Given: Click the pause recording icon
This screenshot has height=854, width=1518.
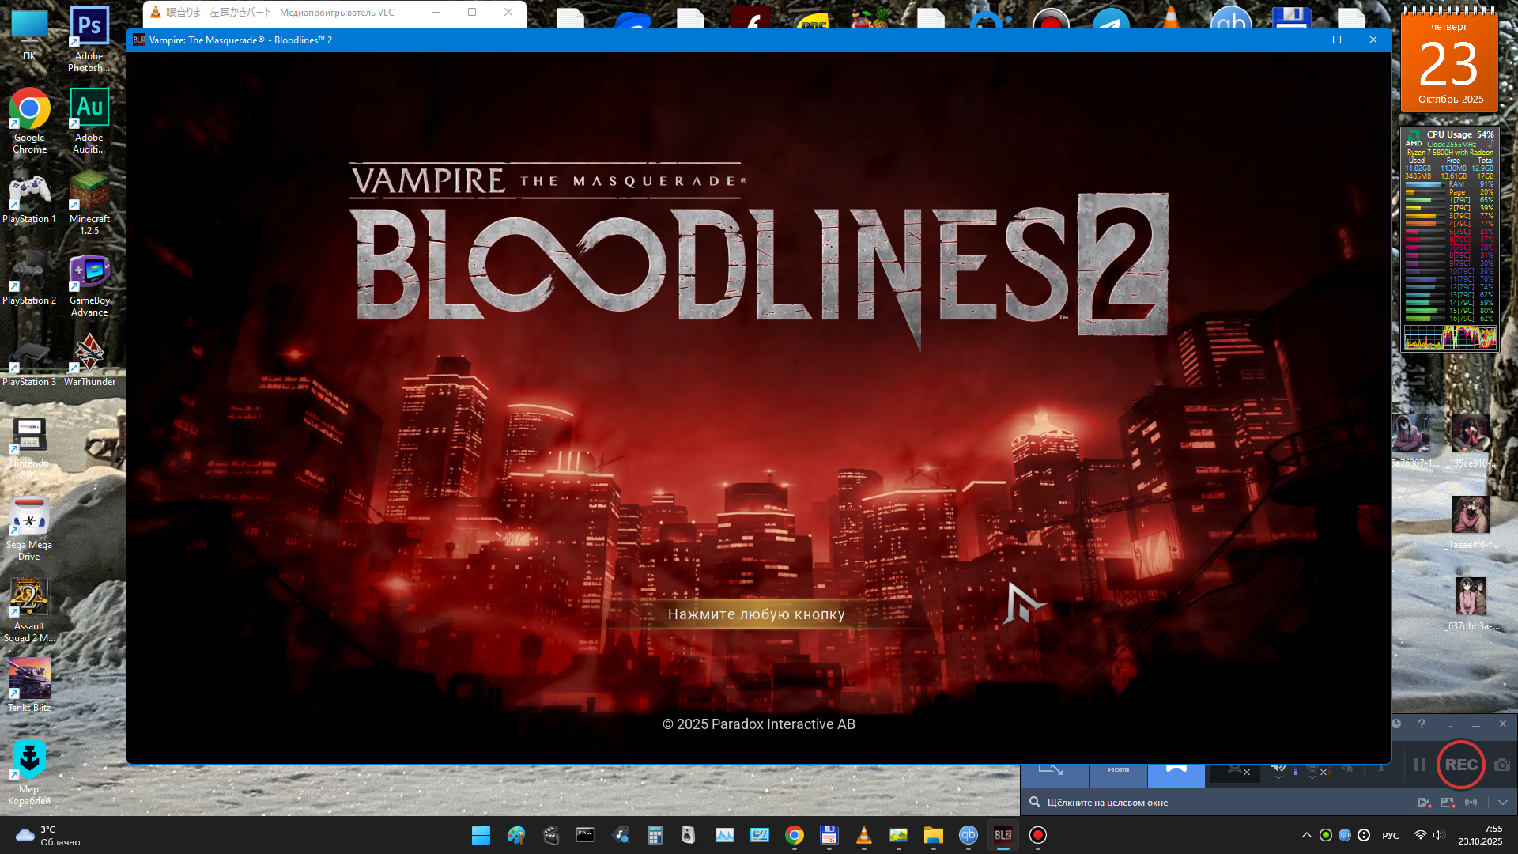Looking at the screenshot, I should point(1420,765).
